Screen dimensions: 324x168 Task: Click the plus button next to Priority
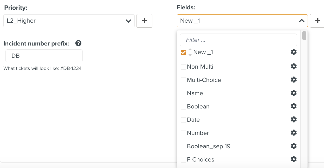[x=144, y=21]
